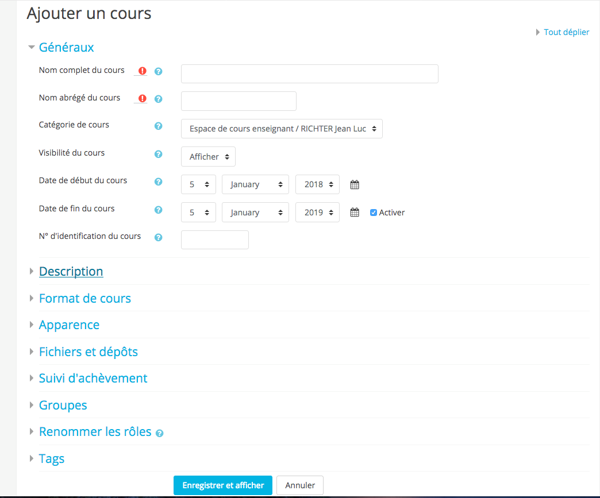600x498 pixels.
Task: Open calendar picker for course end date
Action: pos(355,213)
